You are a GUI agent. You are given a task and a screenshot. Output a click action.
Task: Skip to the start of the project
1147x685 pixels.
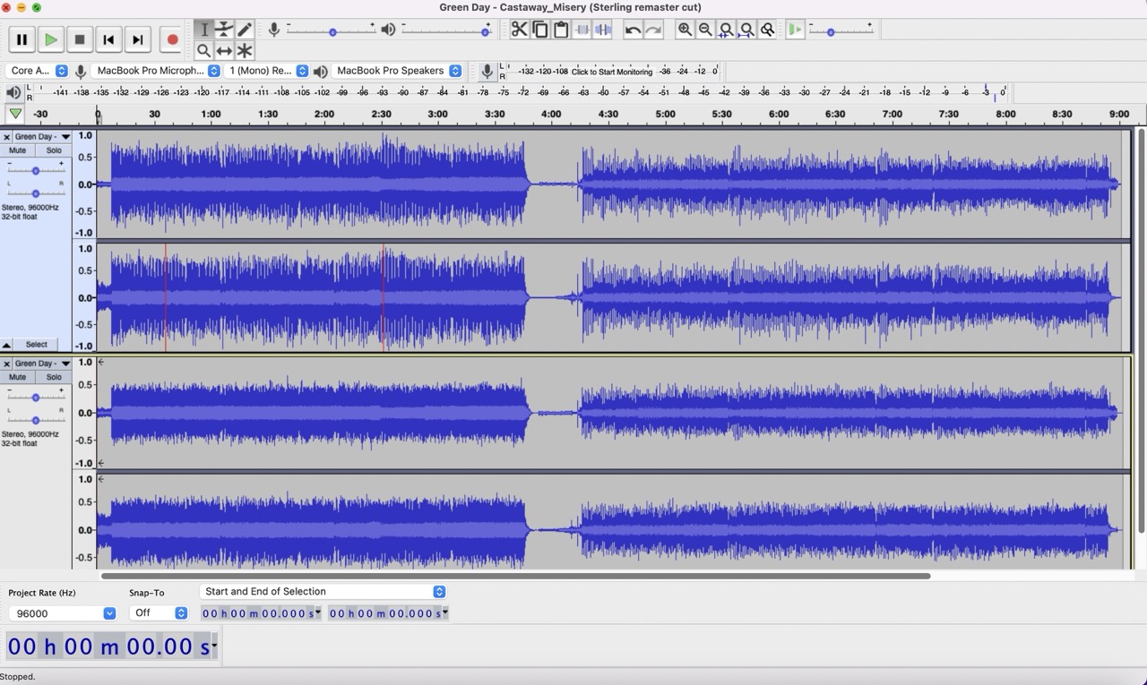pos(108,39)
